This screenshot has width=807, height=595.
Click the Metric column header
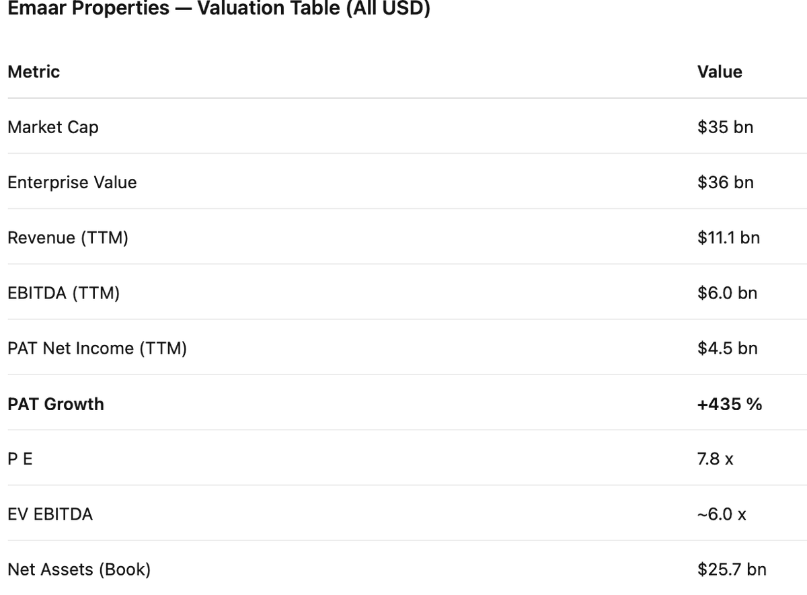click(x=34, y=72)
